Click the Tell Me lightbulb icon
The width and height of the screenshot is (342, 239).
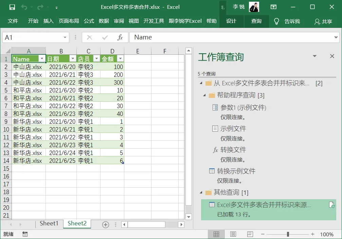(276, 21)
